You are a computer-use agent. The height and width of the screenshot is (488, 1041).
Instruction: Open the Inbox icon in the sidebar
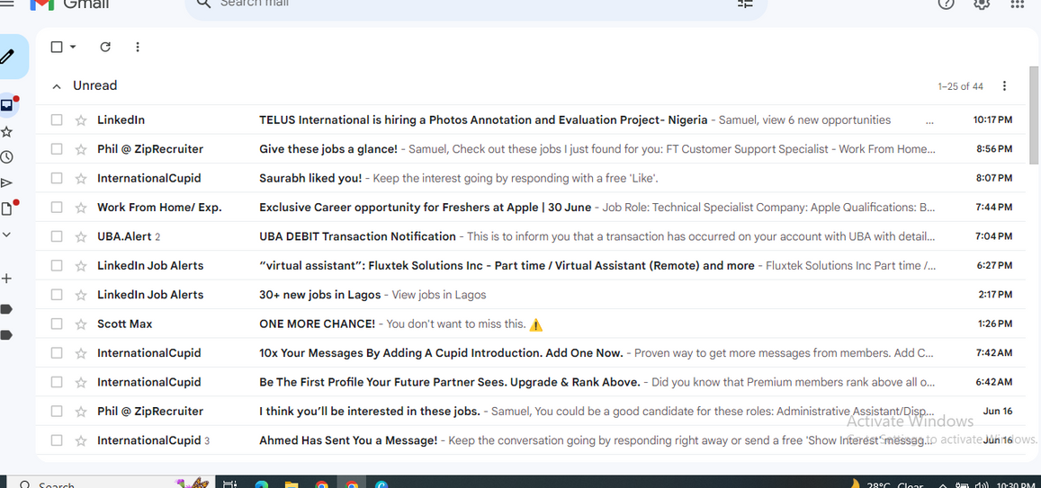point(6,105)
